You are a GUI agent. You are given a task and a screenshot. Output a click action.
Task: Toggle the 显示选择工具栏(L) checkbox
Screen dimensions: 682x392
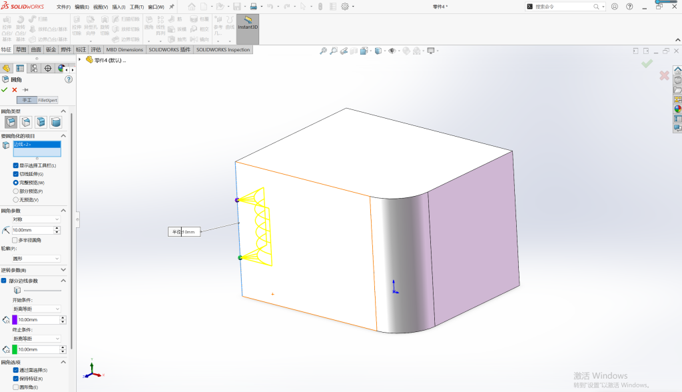[x=16, y=165]
